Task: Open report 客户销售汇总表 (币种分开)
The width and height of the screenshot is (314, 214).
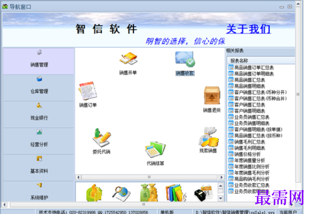Action: coord(261,92)
